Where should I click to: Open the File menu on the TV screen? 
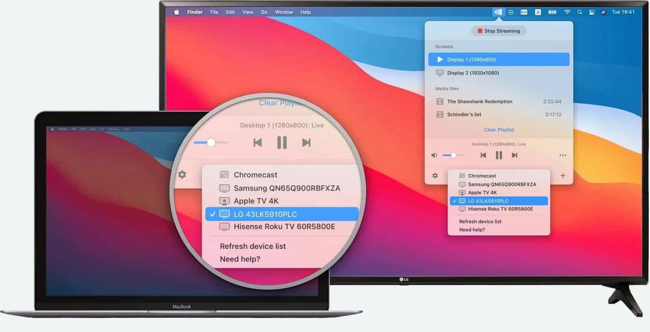[214, 12]
